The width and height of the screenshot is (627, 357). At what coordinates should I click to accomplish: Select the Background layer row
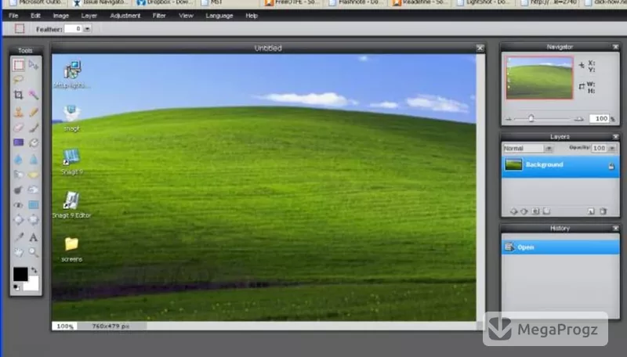point(560,165)
